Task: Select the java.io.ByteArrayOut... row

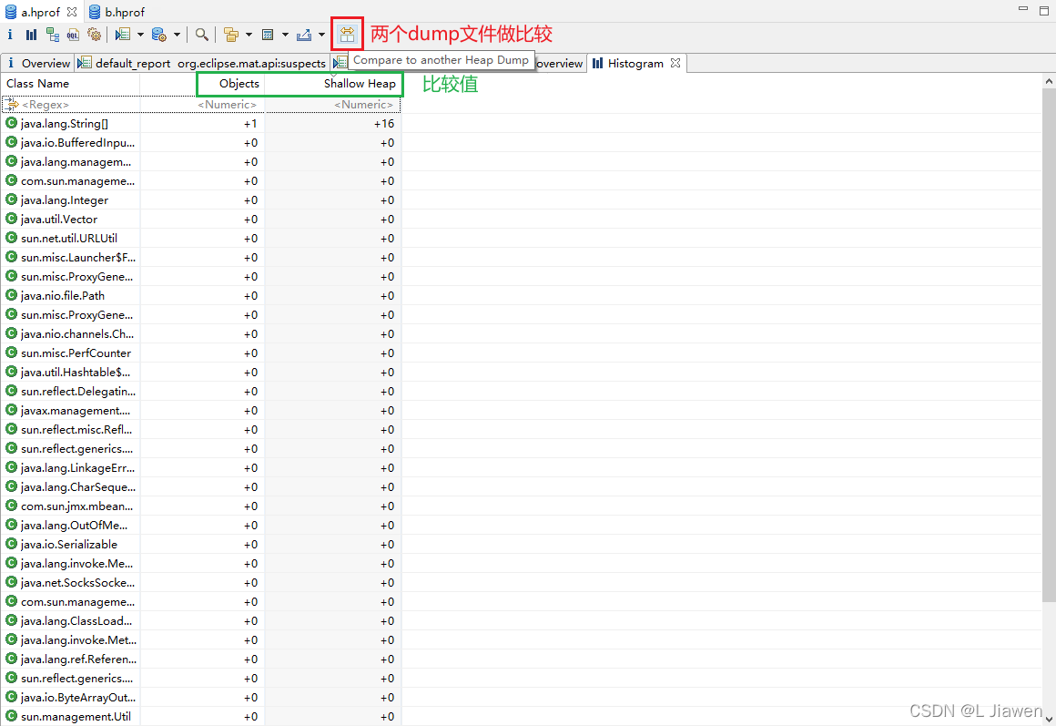Action: 200,697
